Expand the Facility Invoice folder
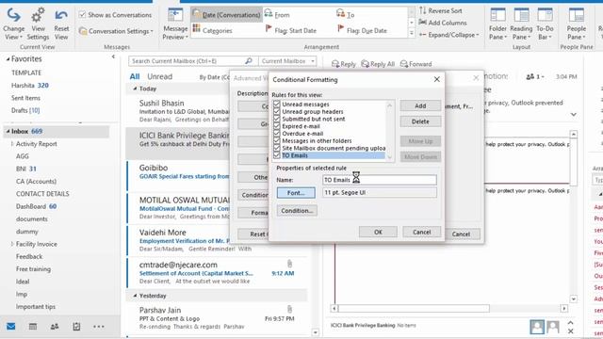 pyautogui.click(x=12, y=244)
